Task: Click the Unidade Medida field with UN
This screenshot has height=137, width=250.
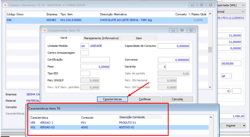Action: click(x=85, y=46)
